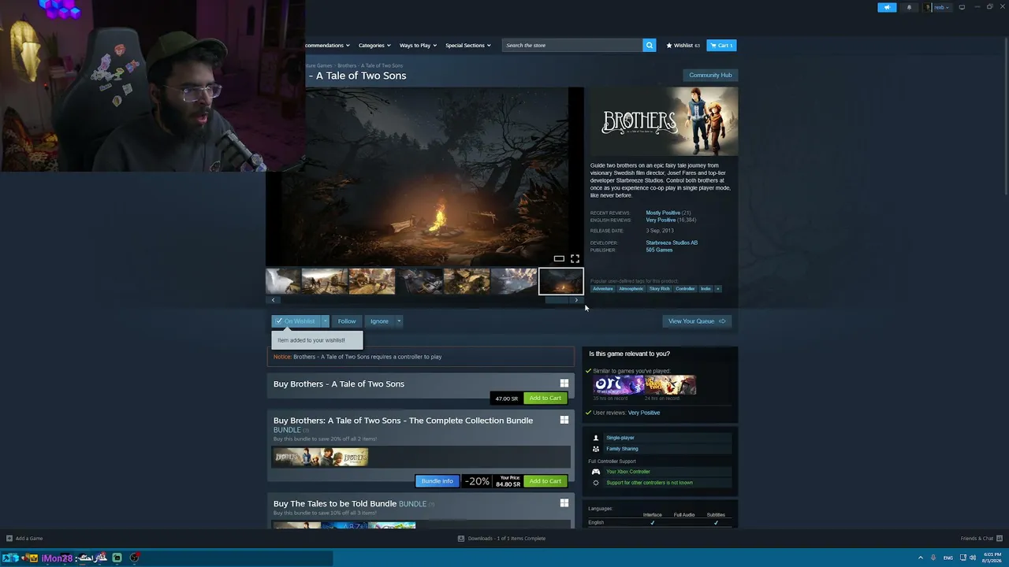Open 505 Games publisher link
The image size is (1009, 567).
(659, 250)
